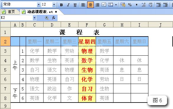Click 政治 cell in Tuesday column

[52, 89]
